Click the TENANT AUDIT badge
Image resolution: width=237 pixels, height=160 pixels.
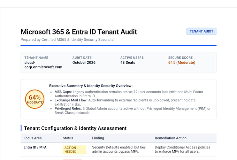tap(201, 31)
